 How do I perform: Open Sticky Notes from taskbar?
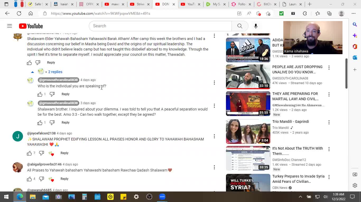(x=123, y=197)
